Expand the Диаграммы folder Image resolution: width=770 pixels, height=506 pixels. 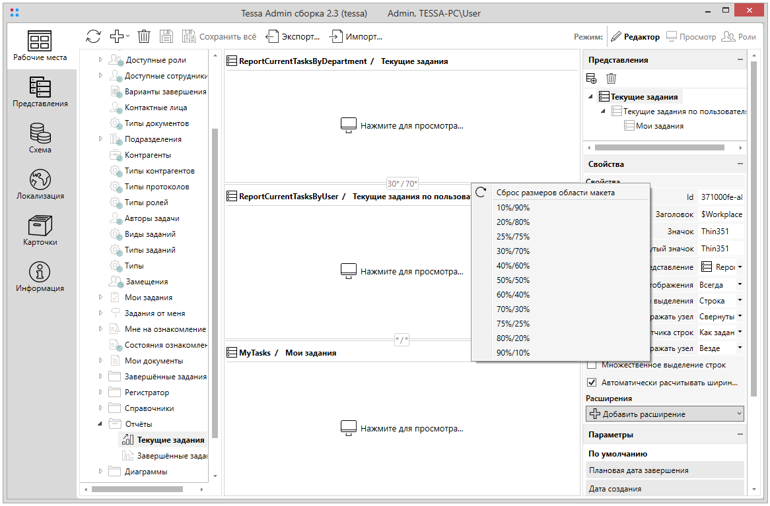[x=100, y=471]
